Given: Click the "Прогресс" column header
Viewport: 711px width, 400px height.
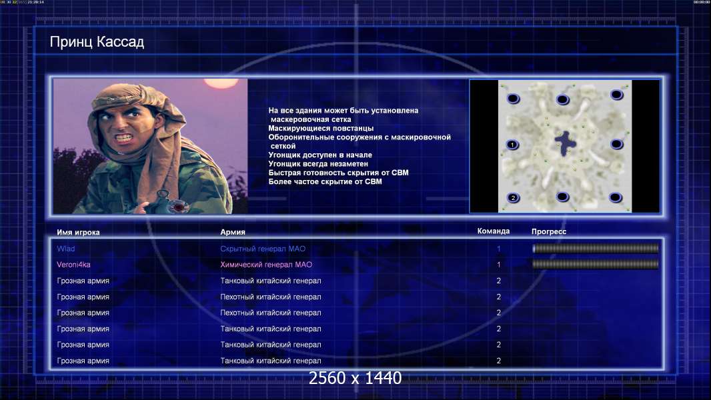Looking at the screenshot, I should (549, 231).
